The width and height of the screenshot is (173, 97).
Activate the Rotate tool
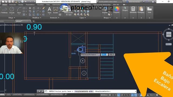[34, 8]
